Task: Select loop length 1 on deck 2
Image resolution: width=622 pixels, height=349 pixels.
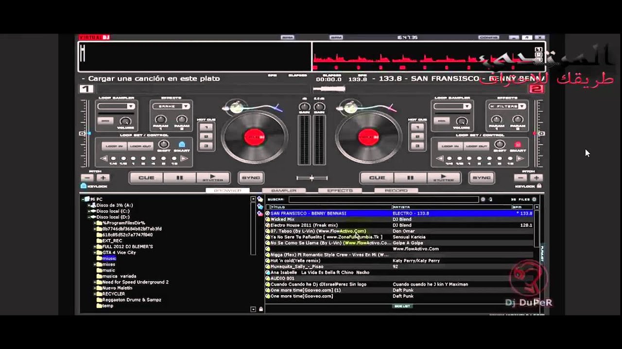Action: point(469,159)
